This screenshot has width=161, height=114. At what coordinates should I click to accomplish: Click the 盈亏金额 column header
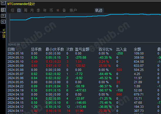pos(82,49)
